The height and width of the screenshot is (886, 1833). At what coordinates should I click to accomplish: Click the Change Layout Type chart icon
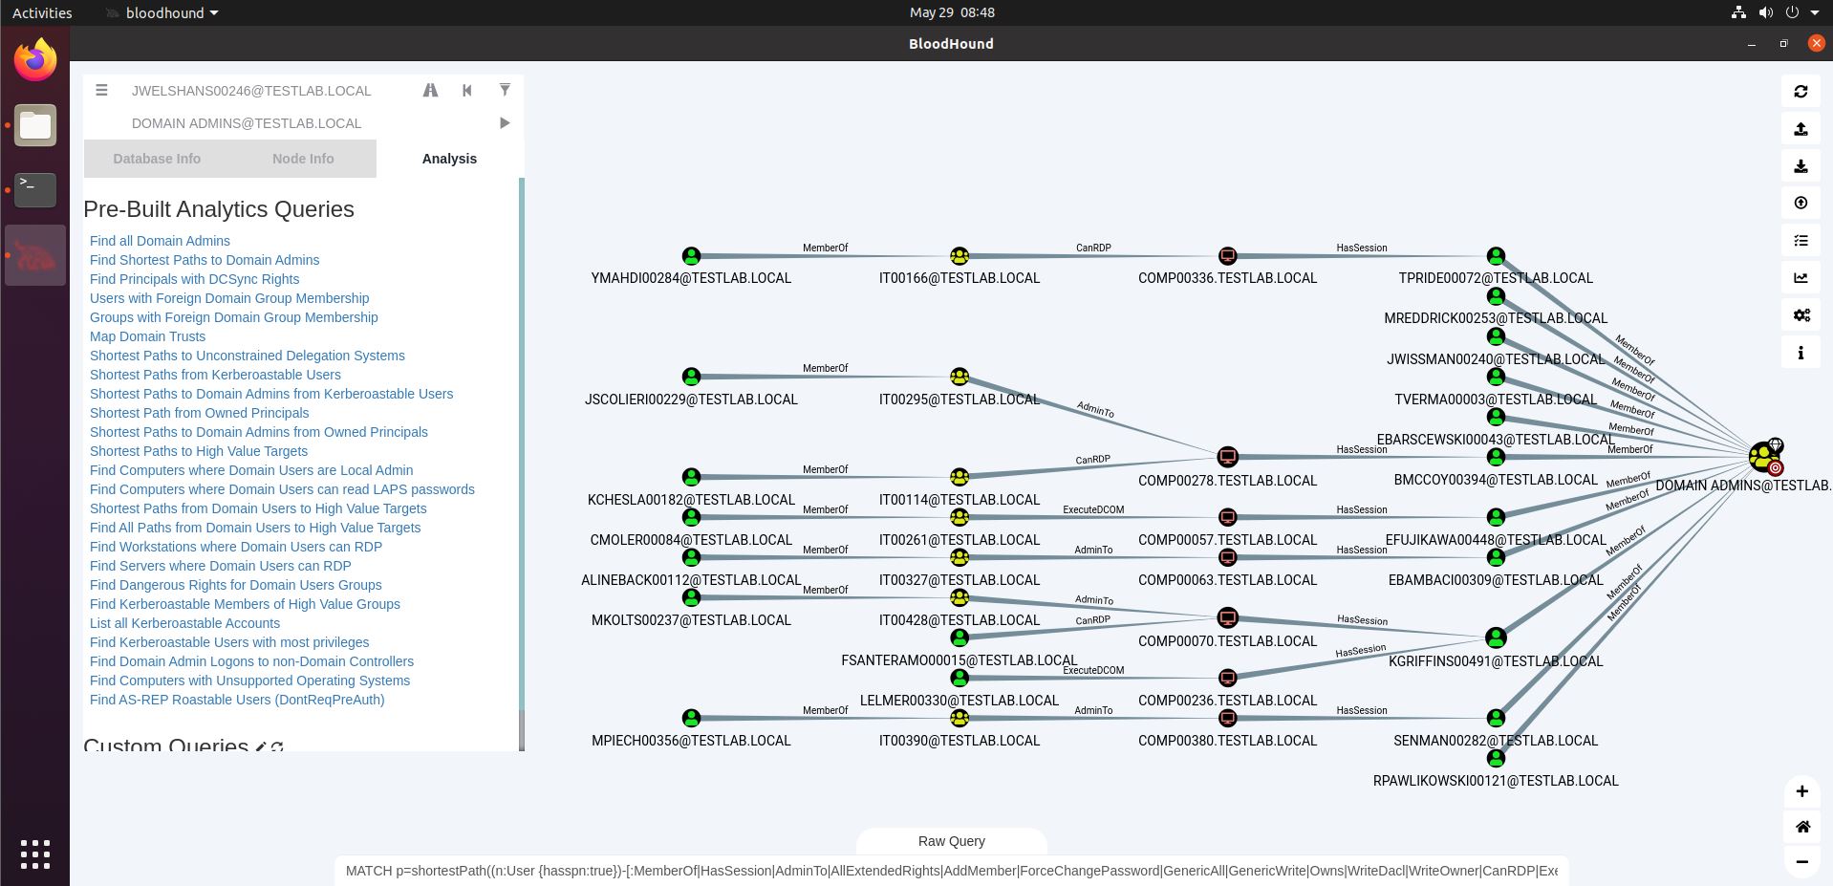pyautogui.click(x=1801, y=278)
